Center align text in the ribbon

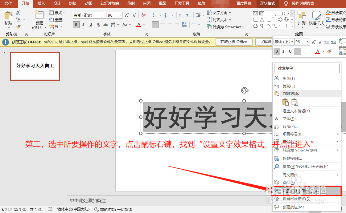click(x=163, y=25)
